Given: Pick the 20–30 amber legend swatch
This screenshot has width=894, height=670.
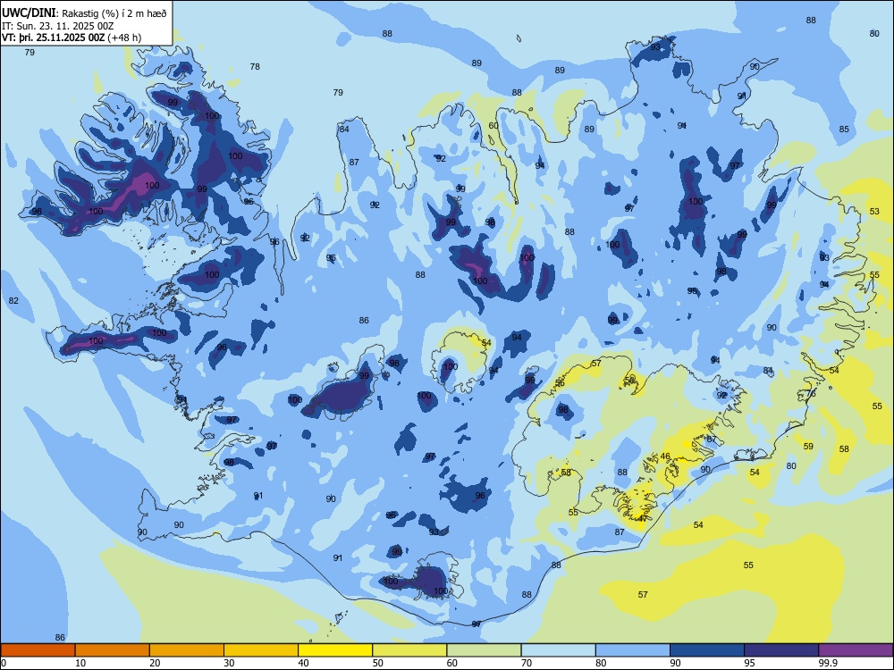Looking at the screenshot, I should pyautogui.click(x=187, y=650).
